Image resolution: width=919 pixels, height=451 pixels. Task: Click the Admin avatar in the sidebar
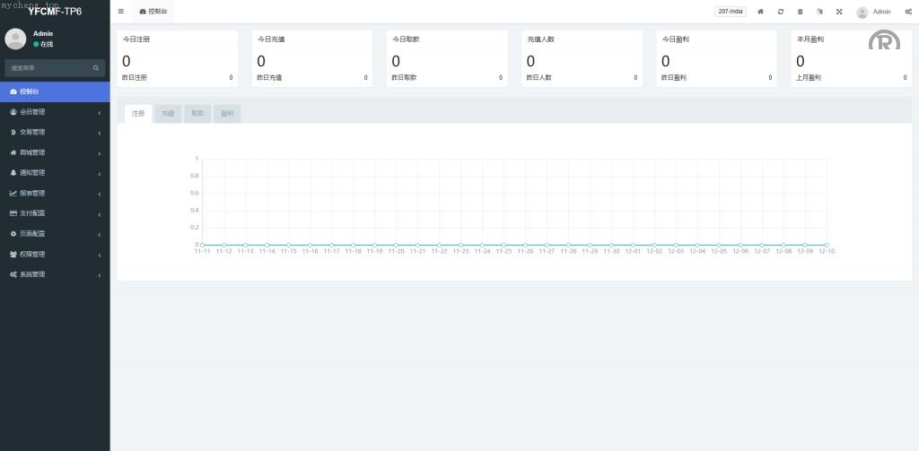(15, 39)
